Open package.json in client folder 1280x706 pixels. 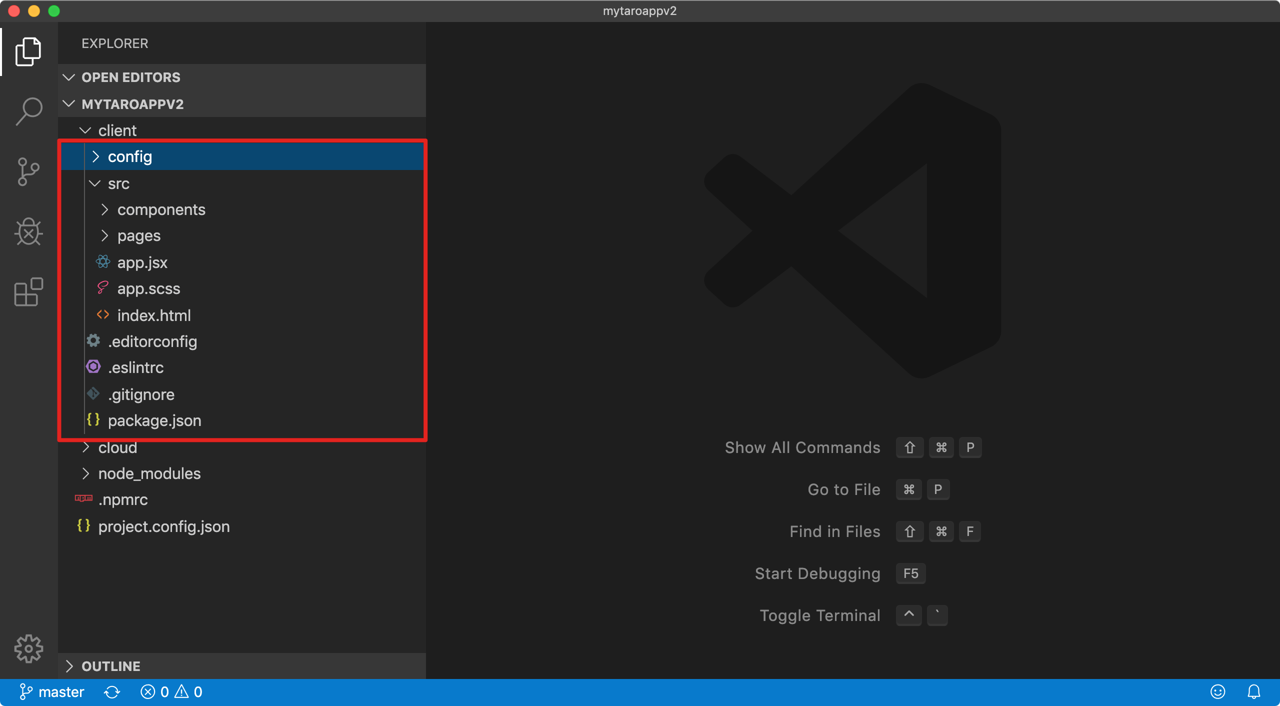click(x=154, y=421)
